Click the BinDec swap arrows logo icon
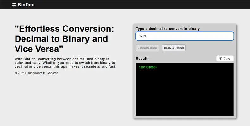 click(x=14, y=5)
